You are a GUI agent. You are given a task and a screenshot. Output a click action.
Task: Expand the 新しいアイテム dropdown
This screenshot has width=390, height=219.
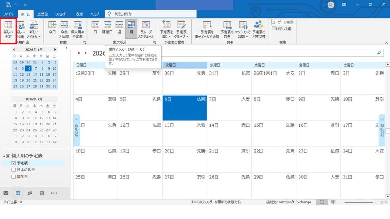[34, 29]
